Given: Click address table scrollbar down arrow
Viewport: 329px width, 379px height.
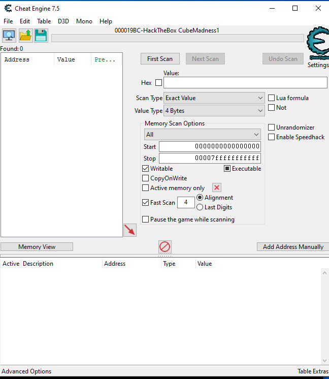Looking at the screenshot, I should coord(324,361).
